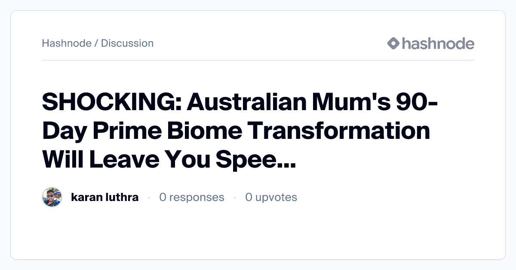View the "0 responses" count
516x270 pixels.
click(191, 197)
